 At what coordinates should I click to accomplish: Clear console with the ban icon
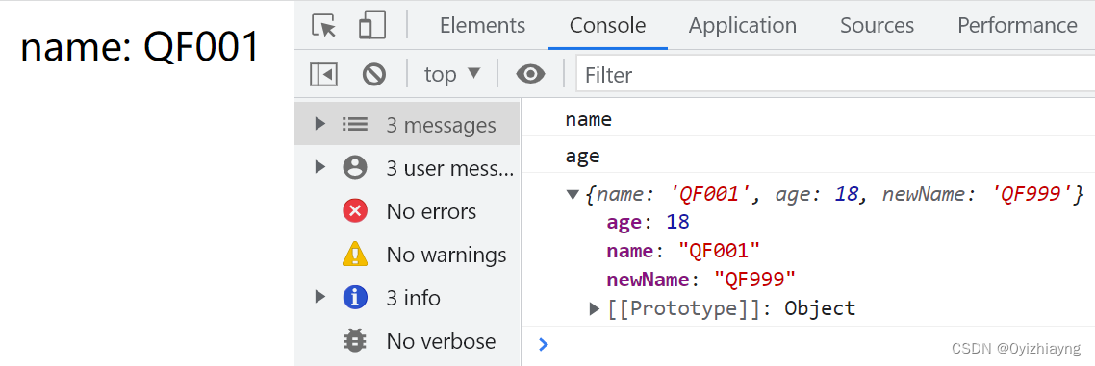(x=374, y=74)
